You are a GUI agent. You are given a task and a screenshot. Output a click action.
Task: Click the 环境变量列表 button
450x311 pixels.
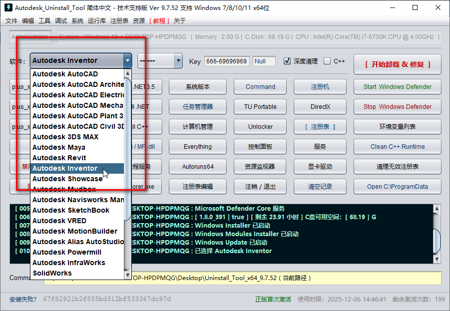click(398, 126)
